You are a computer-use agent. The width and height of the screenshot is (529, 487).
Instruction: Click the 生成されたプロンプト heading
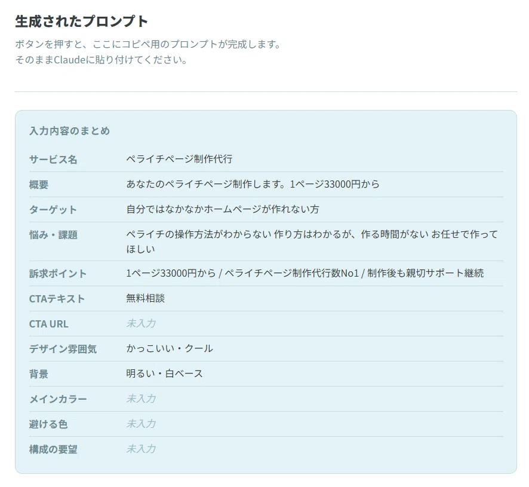point(82,22)
